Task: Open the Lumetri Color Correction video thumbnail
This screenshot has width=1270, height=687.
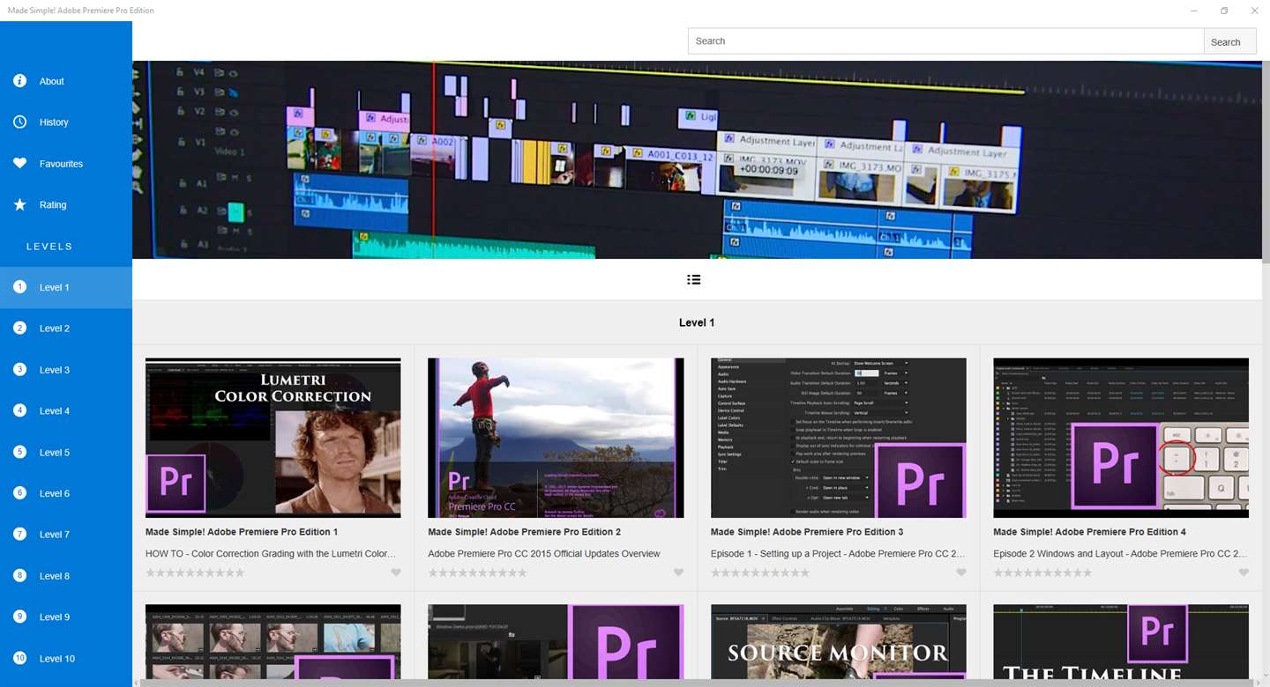Action: point(273,438)
